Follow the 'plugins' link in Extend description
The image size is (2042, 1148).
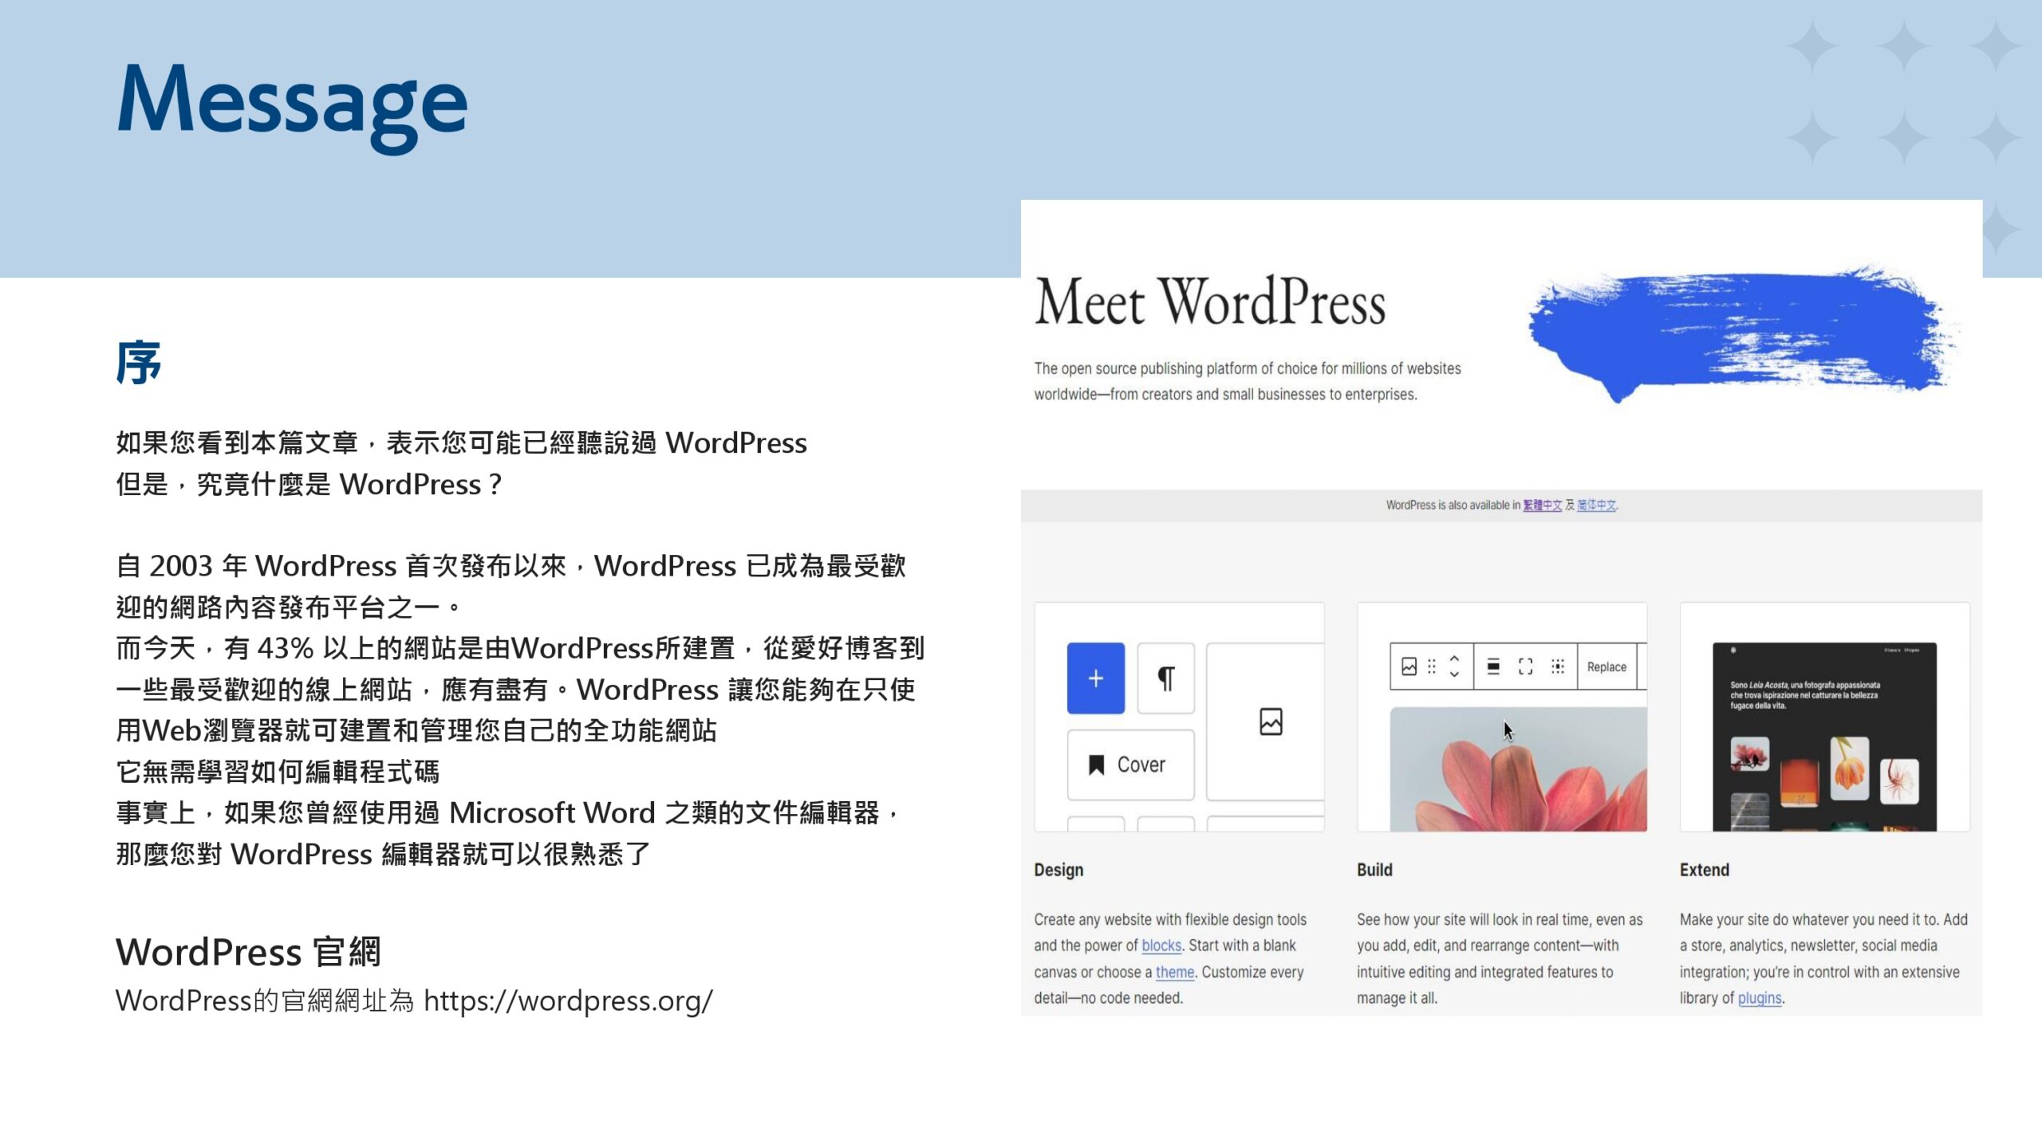1759,998
